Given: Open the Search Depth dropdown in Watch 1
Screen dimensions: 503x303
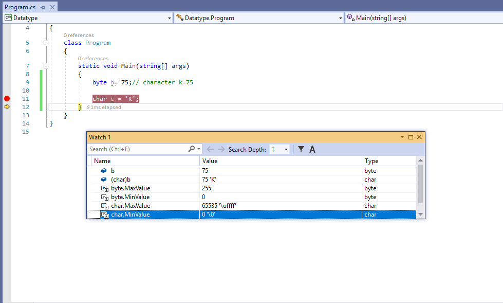Looking at the screenshot, I should point(286,149).
